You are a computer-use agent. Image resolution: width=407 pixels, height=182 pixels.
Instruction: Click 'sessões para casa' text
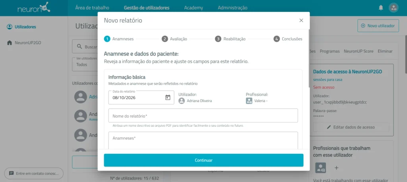(x=328, y=80)
